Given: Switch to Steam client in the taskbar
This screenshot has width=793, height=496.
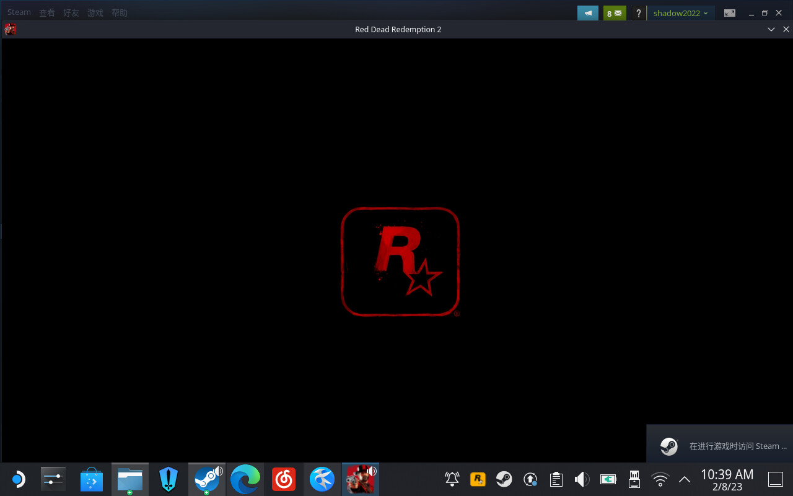Looking at the screenshot, I should [x=207, y=479].
